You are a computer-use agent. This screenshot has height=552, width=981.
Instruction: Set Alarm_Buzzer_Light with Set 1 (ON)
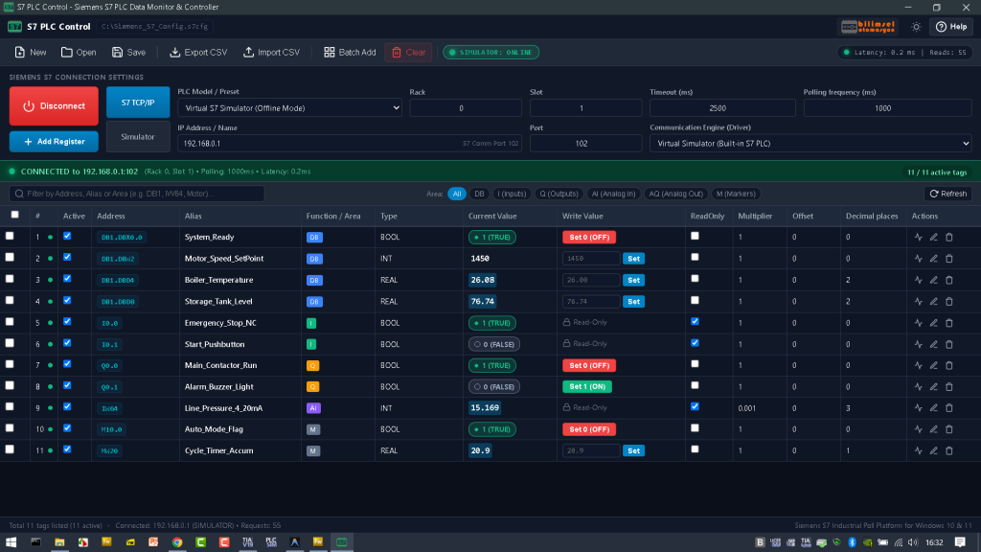[x=587, y=387]
